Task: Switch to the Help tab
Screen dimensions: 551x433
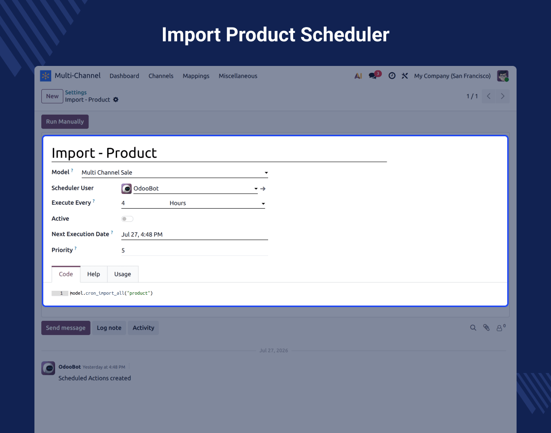Action: pyautogui.click(x=93, y=274)
